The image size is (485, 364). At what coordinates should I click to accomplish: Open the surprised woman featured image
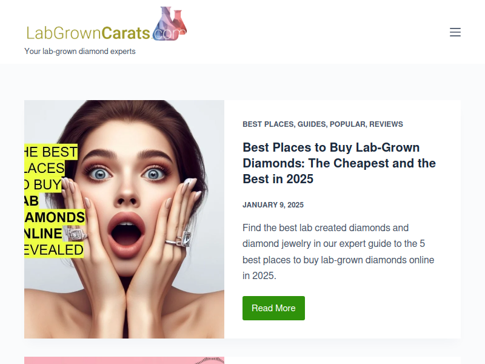coord(124,219)
